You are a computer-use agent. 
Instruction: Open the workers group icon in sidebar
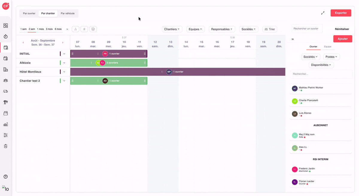pyautogui.click(x=5, y=80)
